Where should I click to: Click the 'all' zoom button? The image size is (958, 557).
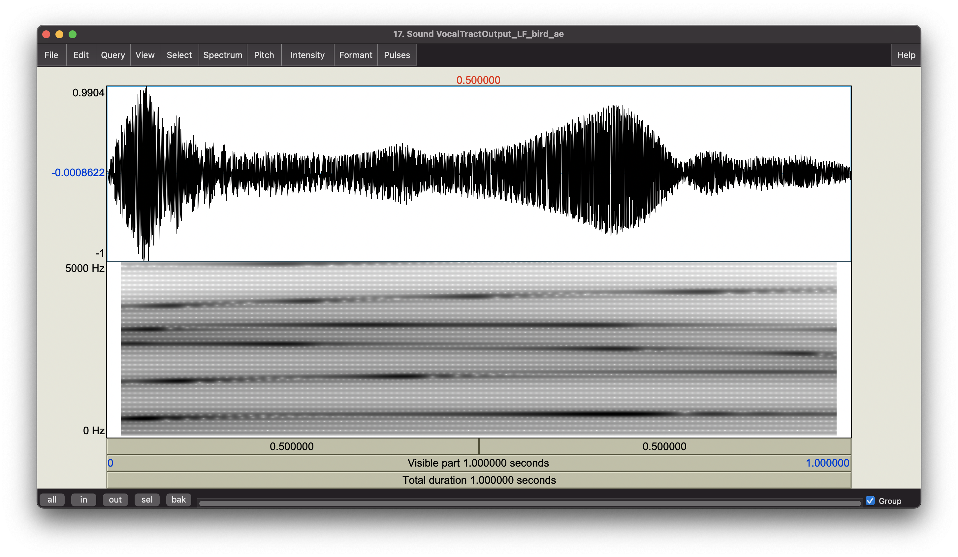(x=52, y=500)
